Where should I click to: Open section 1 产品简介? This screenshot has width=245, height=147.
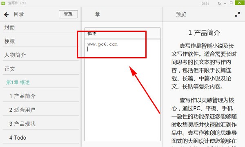(41, 96)
